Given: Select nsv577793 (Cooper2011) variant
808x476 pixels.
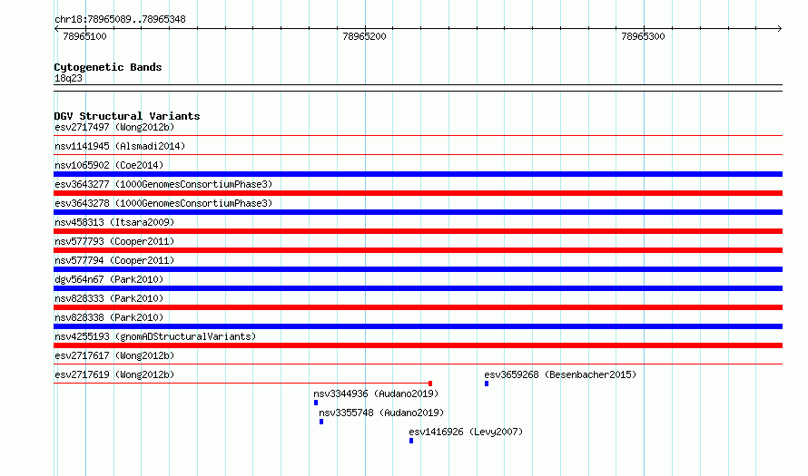Looking at the screenshot, I should 114,241.
